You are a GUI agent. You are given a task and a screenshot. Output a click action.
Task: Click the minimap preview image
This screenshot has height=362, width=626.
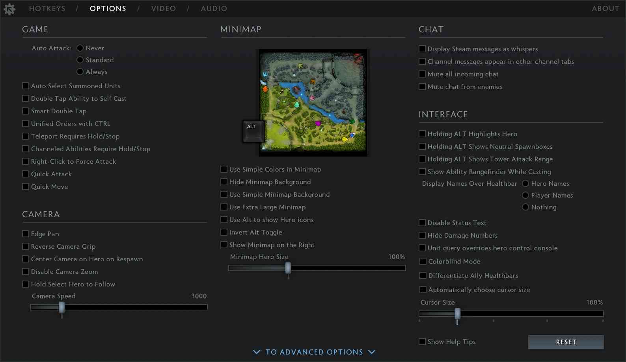(313, 102)
